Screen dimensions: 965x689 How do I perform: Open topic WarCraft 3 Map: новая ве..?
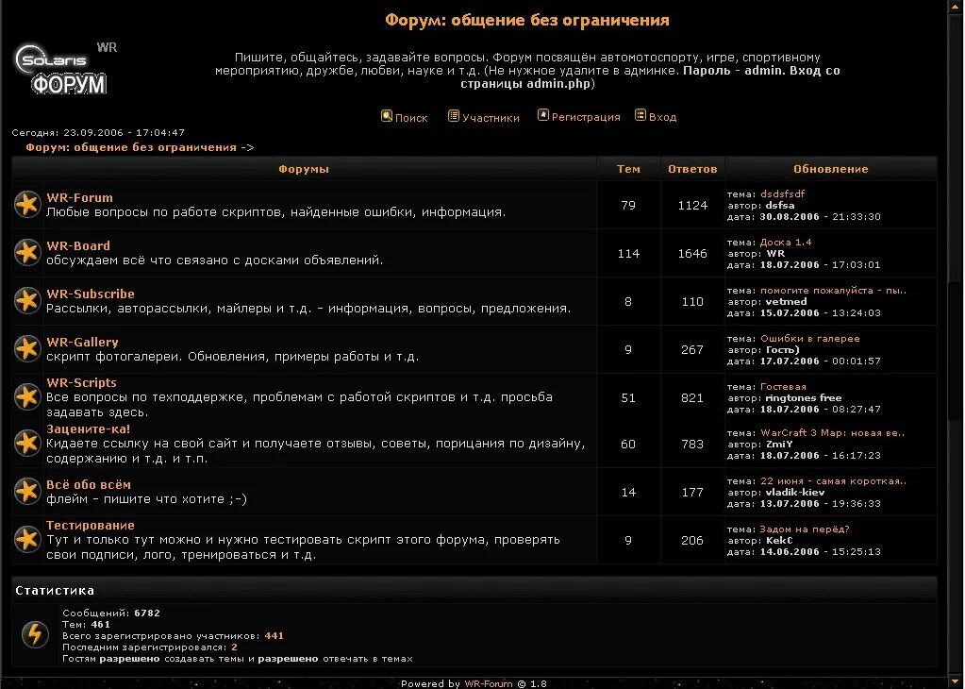click(833, 433)
